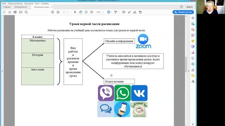Zoom in with the plus icon
Viewport: 225px width, 126px height.
point(92,12)
